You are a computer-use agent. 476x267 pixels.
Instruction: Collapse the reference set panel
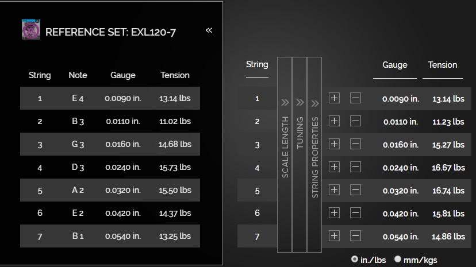[209, 30]
